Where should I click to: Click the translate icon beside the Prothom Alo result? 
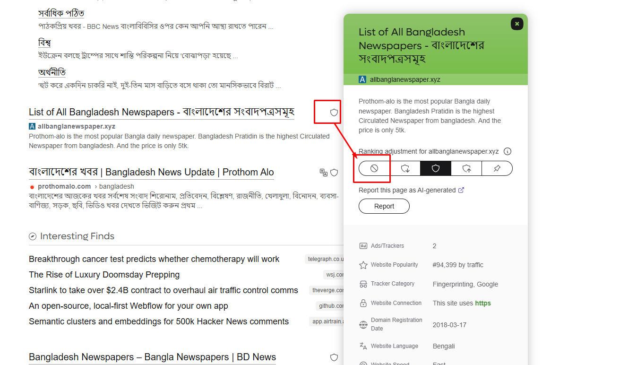click(323, 172)
